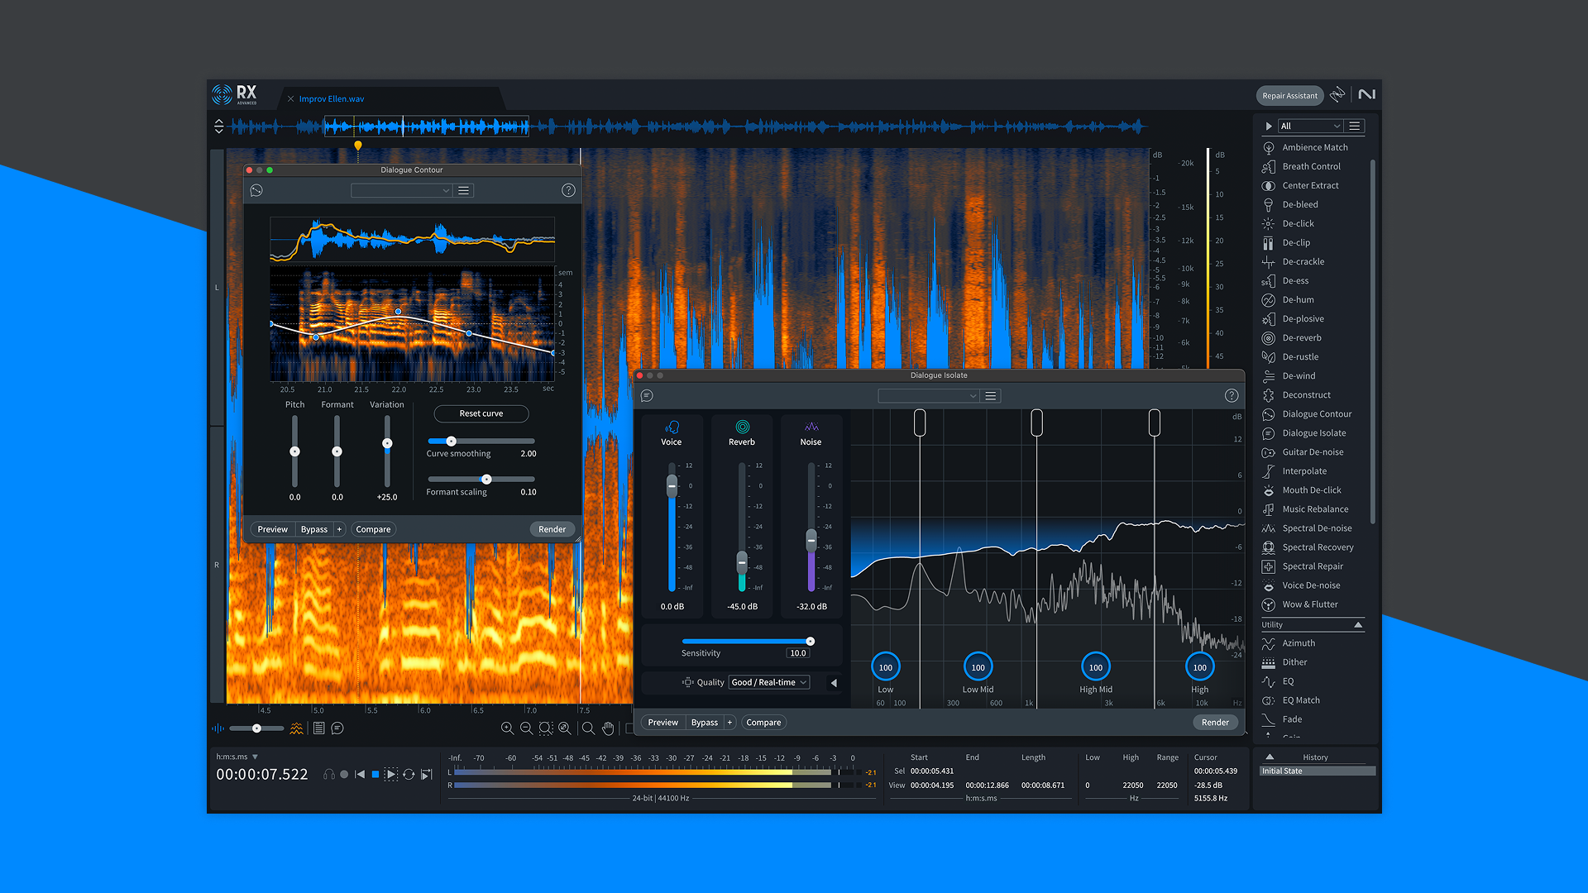Click the Music Rebalance module icon
The image size is (1588, 893).
(x=1268, y=509)
